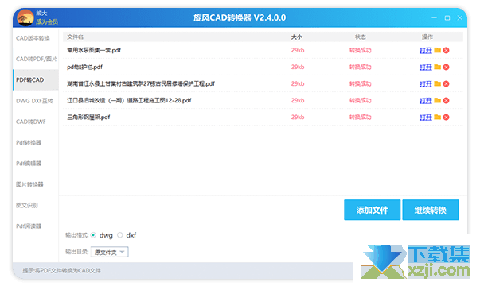Click 打开 link for 常用水泵图集一套.pdf

[x=426, y=50]
